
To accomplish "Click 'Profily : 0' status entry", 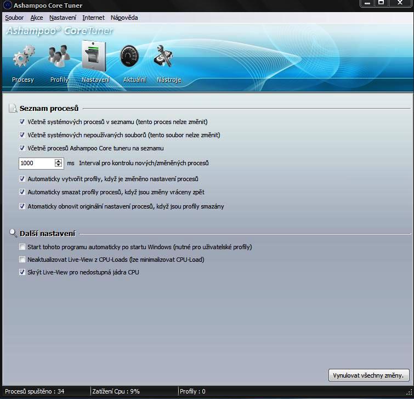I will point(192,391).
